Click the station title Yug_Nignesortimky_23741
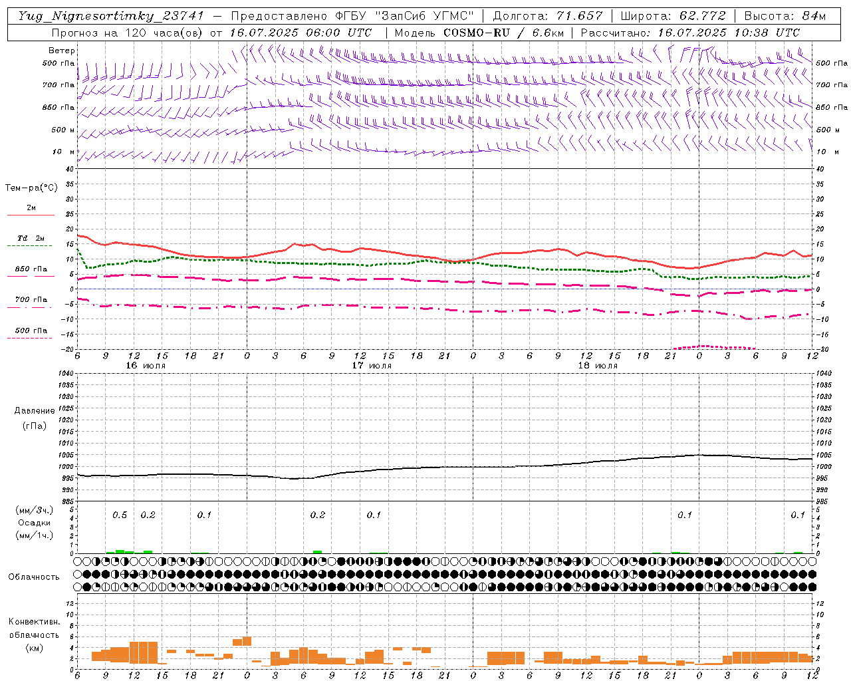 (112, 16)
